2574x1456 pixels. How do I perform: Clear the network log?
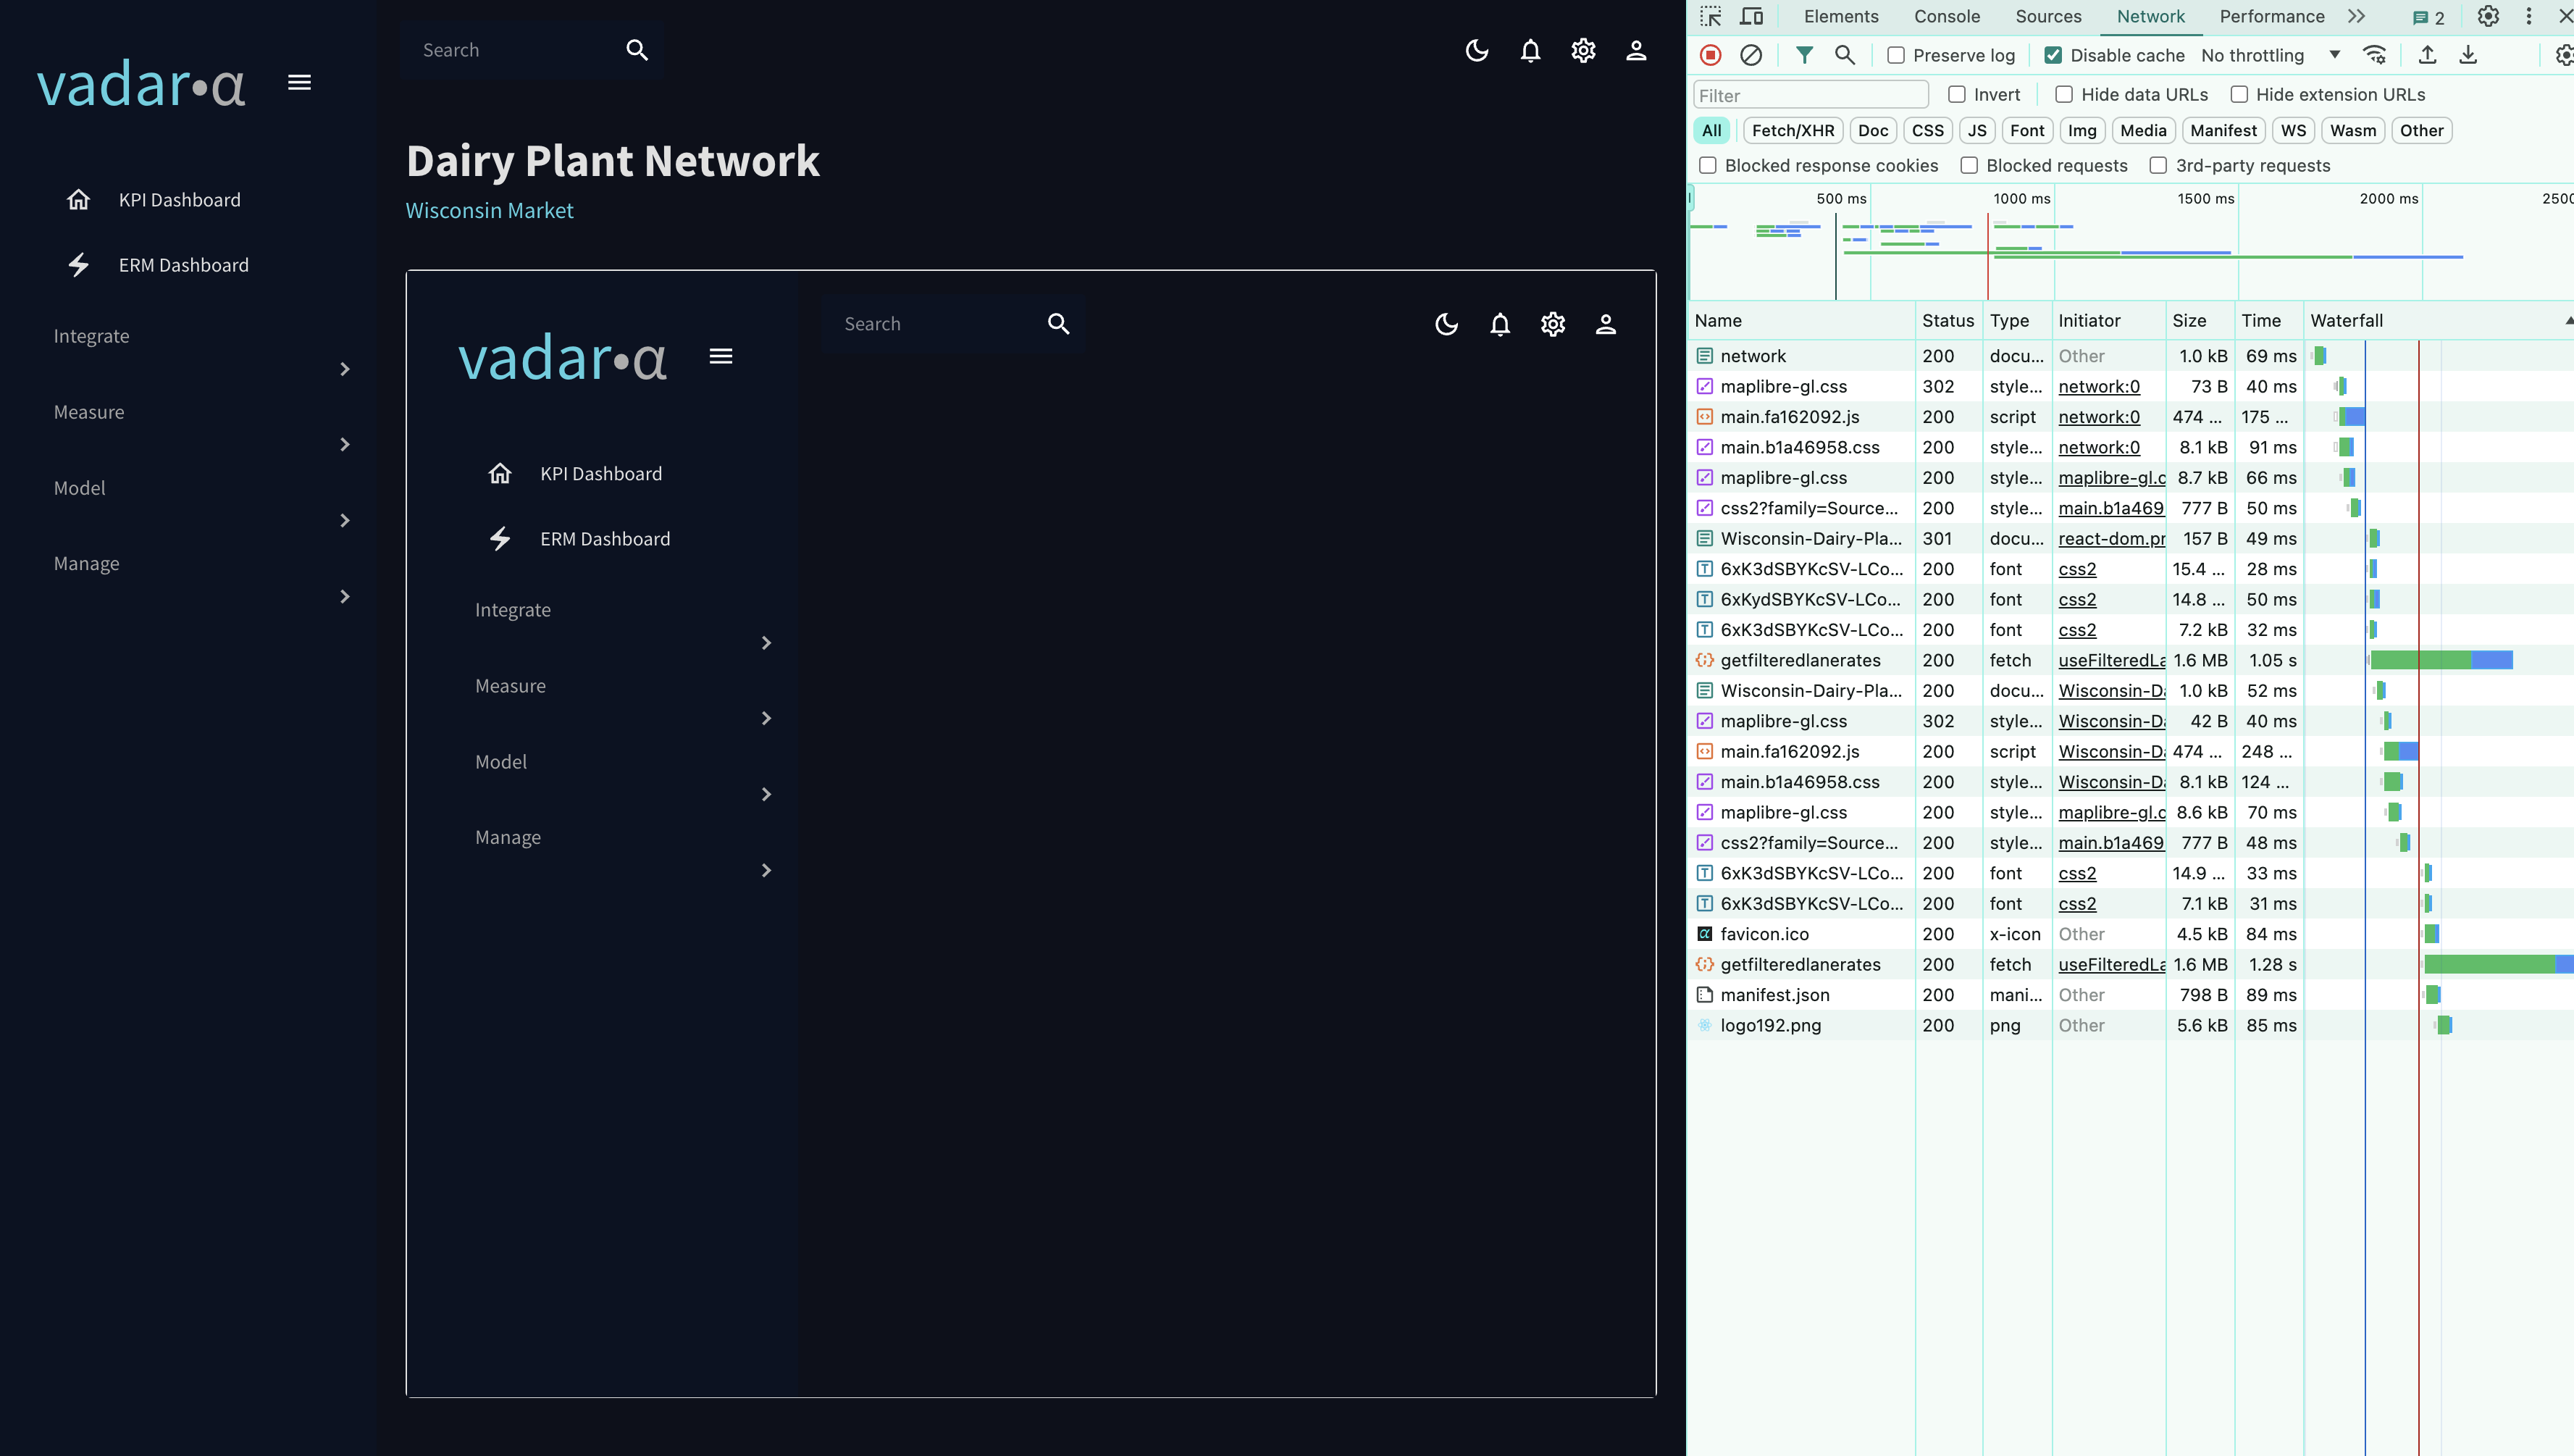coord(1751,55)
